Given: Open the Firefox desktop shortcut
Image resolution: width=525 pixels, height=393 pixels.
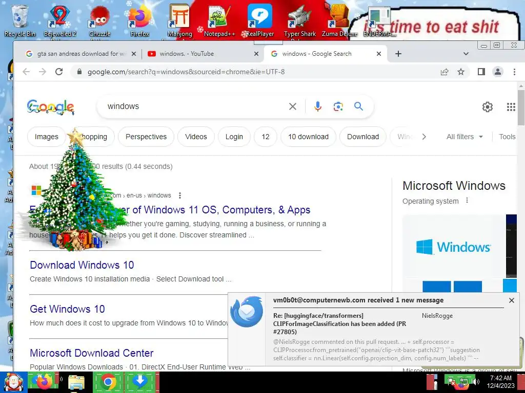Looking at the screenshot, I should [x=139, y=20].
